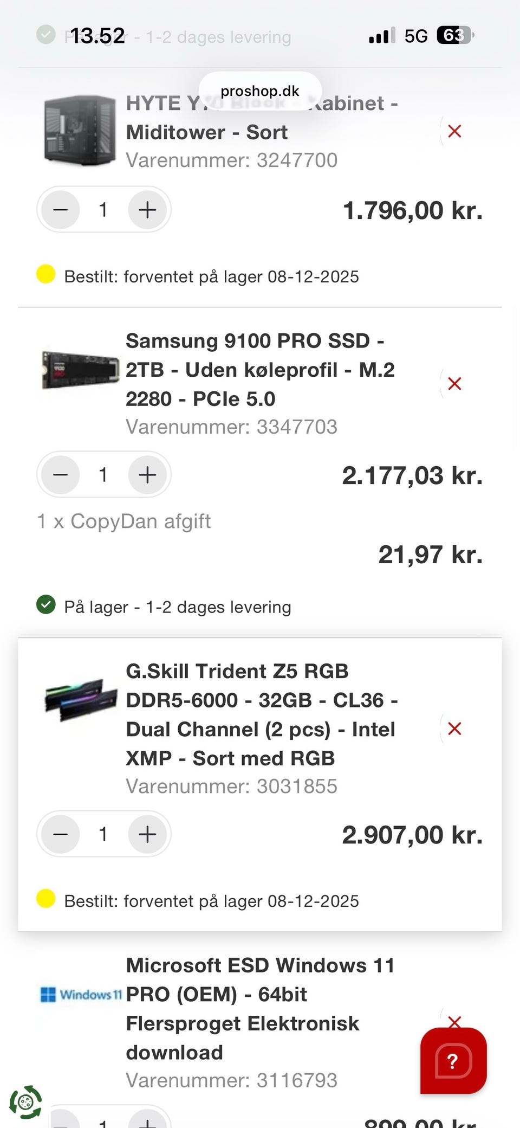Open Samsung 9100 PRO SSD thumbnail
The image size is (520, 1128).
pyautogui.click(x=80, y=370)
